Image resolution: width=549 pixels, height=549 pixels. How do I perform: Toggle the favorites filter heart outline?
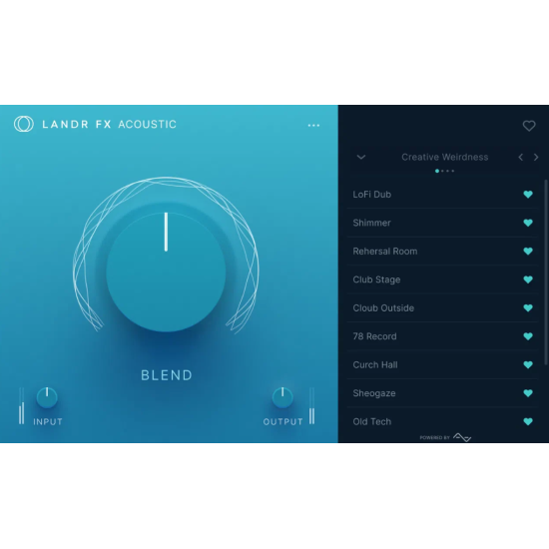(529, 126)
